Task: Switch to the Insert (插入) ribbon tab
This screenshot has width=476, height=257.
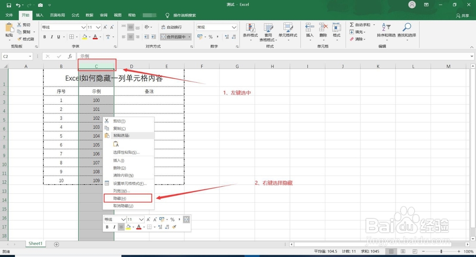Action: click(x=40, y=15)
